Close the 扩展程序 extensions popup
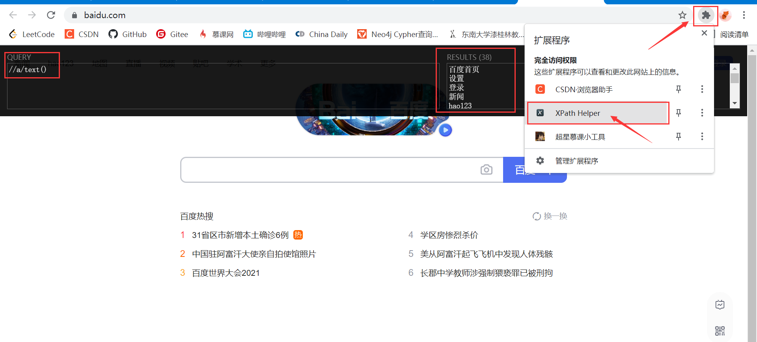 tap(704, 33)
